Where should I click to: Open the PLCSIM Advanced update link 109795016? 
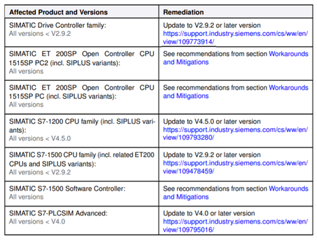point(236,225)
